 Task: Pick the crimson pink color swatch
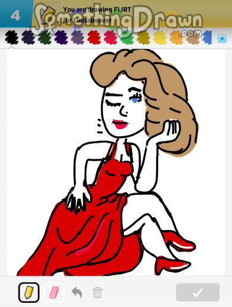coord(111,37)
